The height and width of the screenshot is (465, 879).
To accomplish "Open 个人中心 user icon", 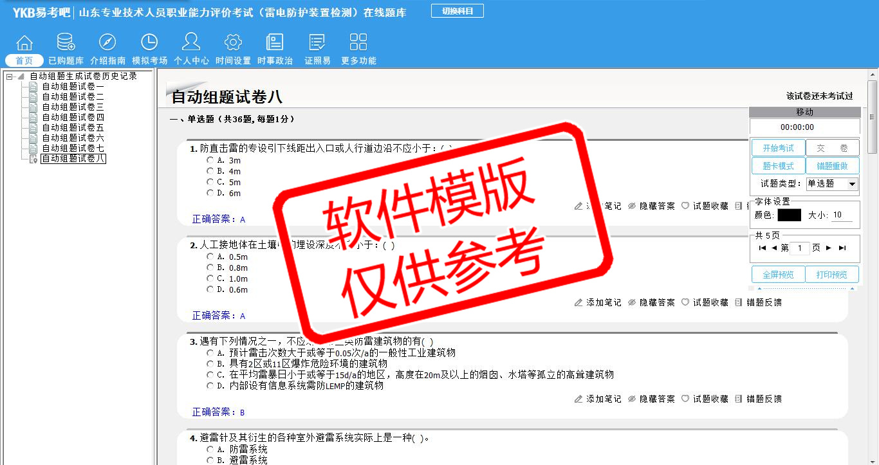I will tap(191, 43).
